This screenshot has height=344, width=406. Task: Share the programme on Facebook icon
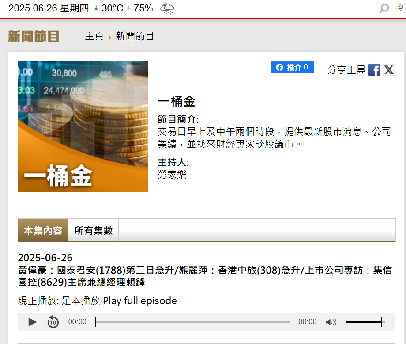(x=374, y=70)
